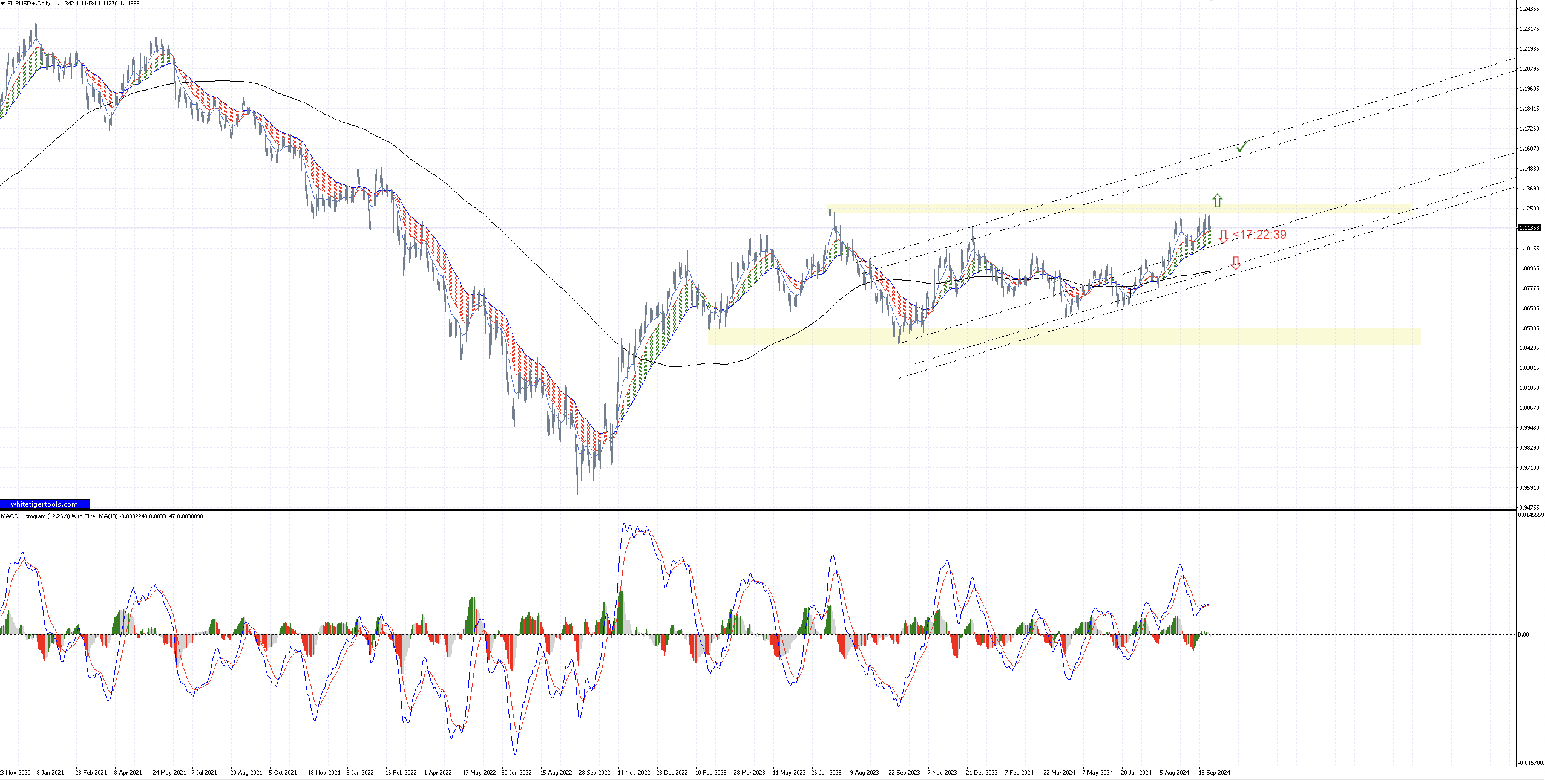Click the EURUSD+,Daily chart title
The width and height of the screenshot is (1545, 780).
[29, 4]
